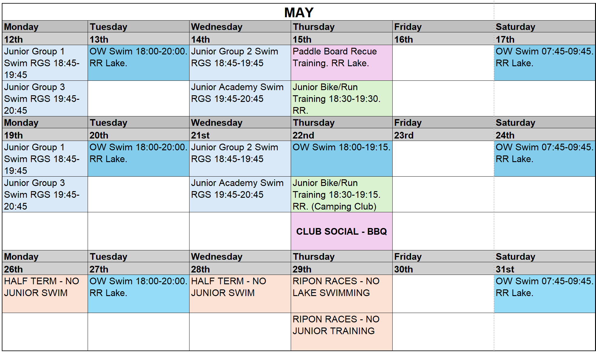
Task: Click the 27th OW Swim cell
Action: 138,294
